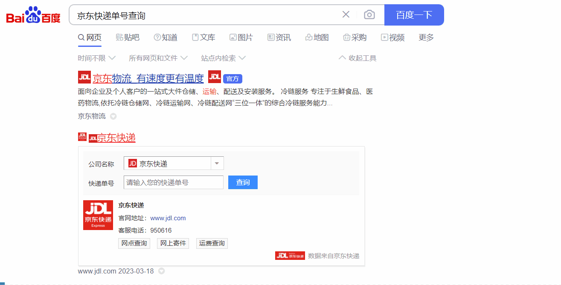
Task: Click the 运费查询 button
Action: [212, 243]
